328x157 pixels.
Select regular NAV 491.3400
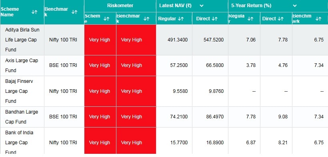click(x=178, y=40)
